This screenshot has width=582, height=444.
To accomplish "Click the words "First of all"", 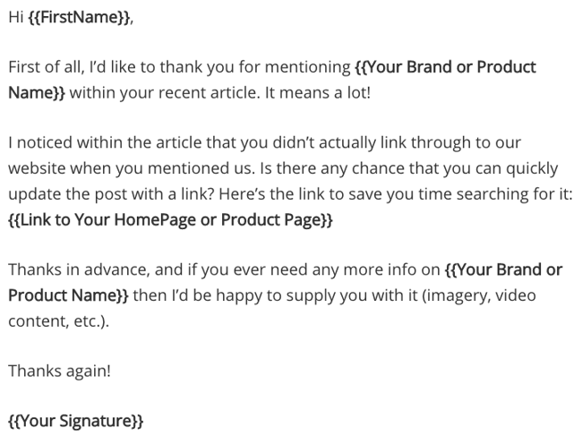I will click(47, 67).
